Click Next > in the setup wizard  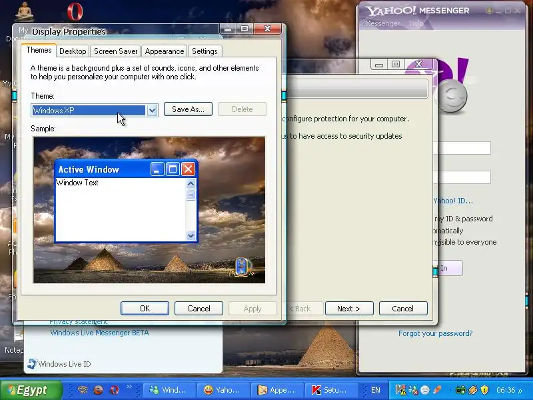[x=349, y=309]
